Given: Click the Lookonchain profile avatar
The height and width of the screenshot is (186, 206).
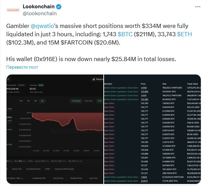Looking at the screenshot, I should click(x=13, y=10).
